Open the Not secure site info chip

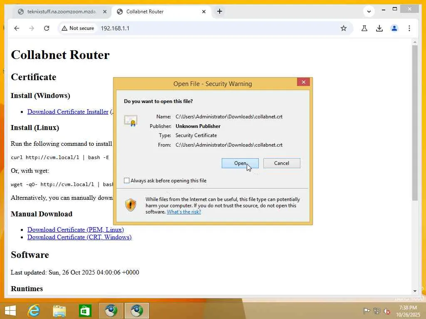(x=78, y=28)
